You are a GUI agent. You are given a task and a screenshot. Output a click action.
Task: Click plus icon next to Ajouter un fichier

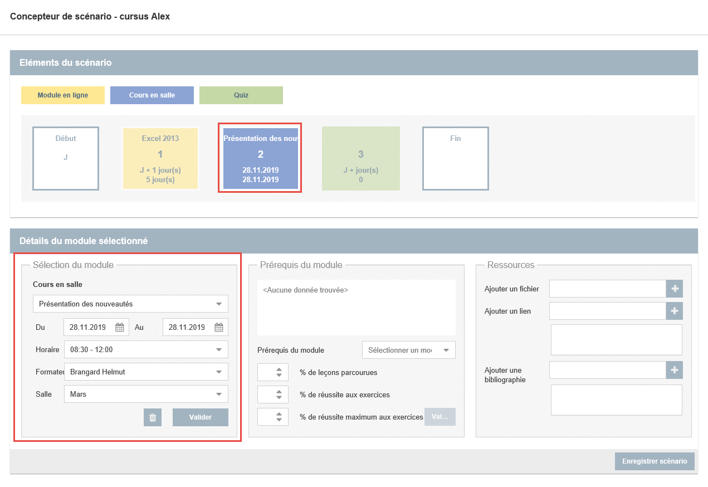(x=675, y=289)
